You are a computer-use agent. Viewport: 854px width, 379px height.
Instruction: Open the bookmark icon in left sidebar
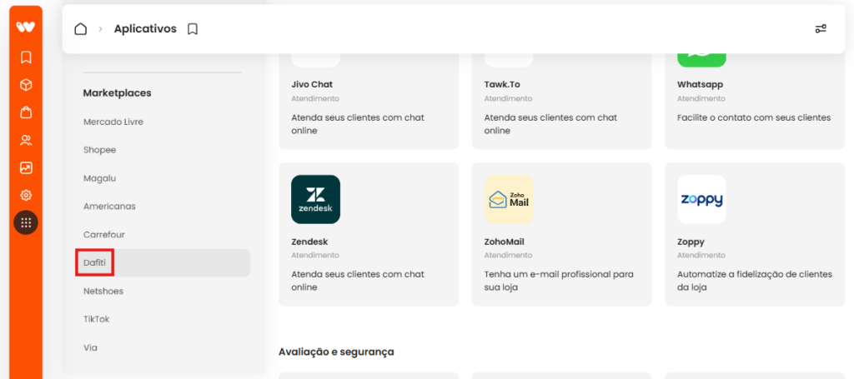[x=26, y=57]
